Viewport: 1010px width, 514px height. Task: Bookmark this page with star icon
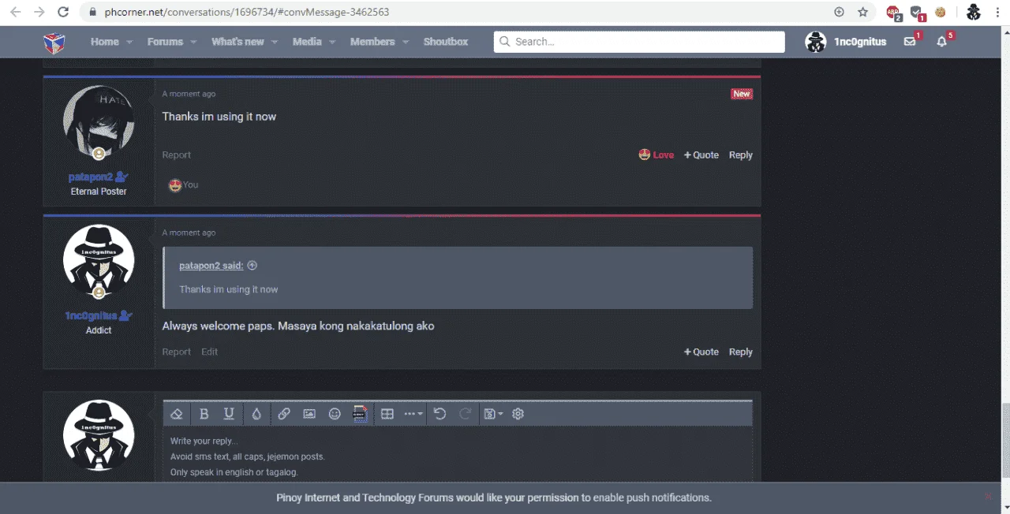click(x=863, y=12)
